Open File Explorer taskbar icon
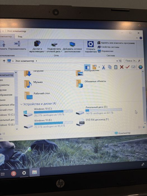Image resolution: width=147 pixels, height=196 pixels. pos(34,172)
